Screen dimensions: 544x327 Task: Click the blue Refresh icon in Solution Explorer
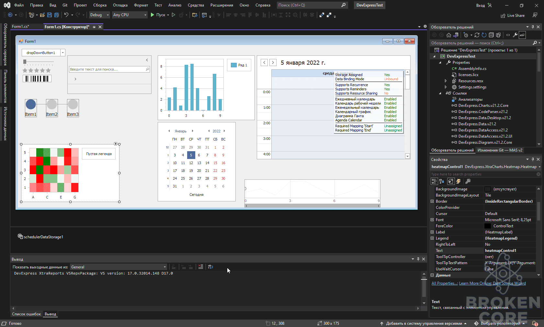pos(484,35)
